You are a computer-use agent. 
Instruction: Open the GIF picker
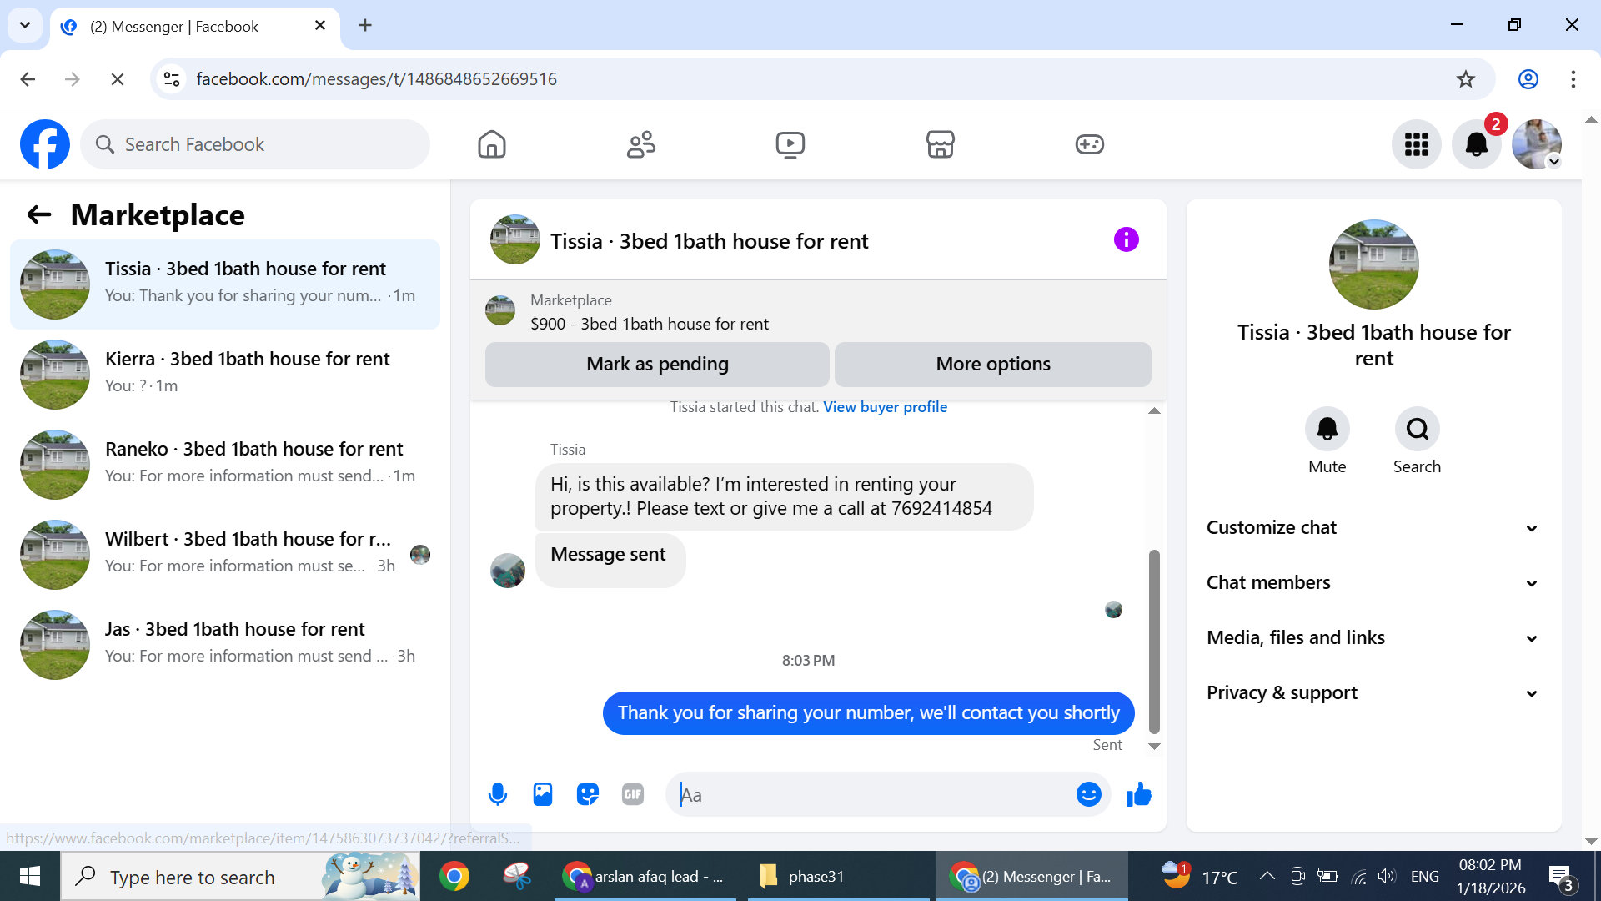point(633,794)
